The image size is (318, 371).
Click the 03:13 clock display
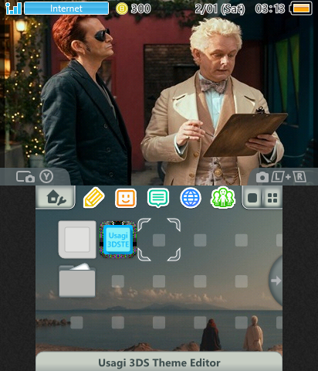[x=270, y=9]
